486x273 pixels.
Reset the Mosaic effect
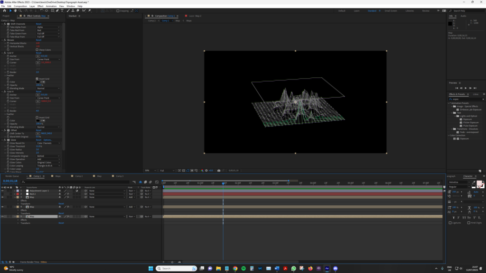[38, 40]
